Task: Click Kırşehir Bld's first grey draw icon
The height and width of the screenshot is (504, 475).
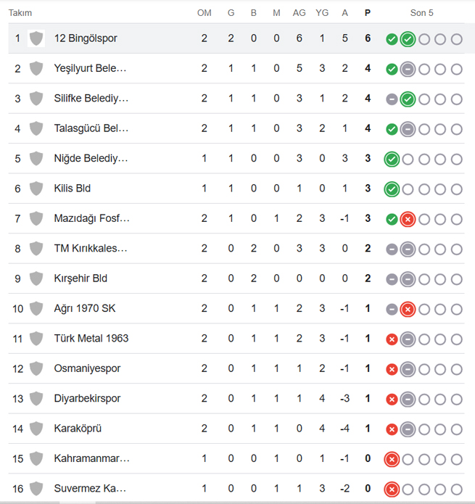Action: pyautogui.click(x=392, y=279)
